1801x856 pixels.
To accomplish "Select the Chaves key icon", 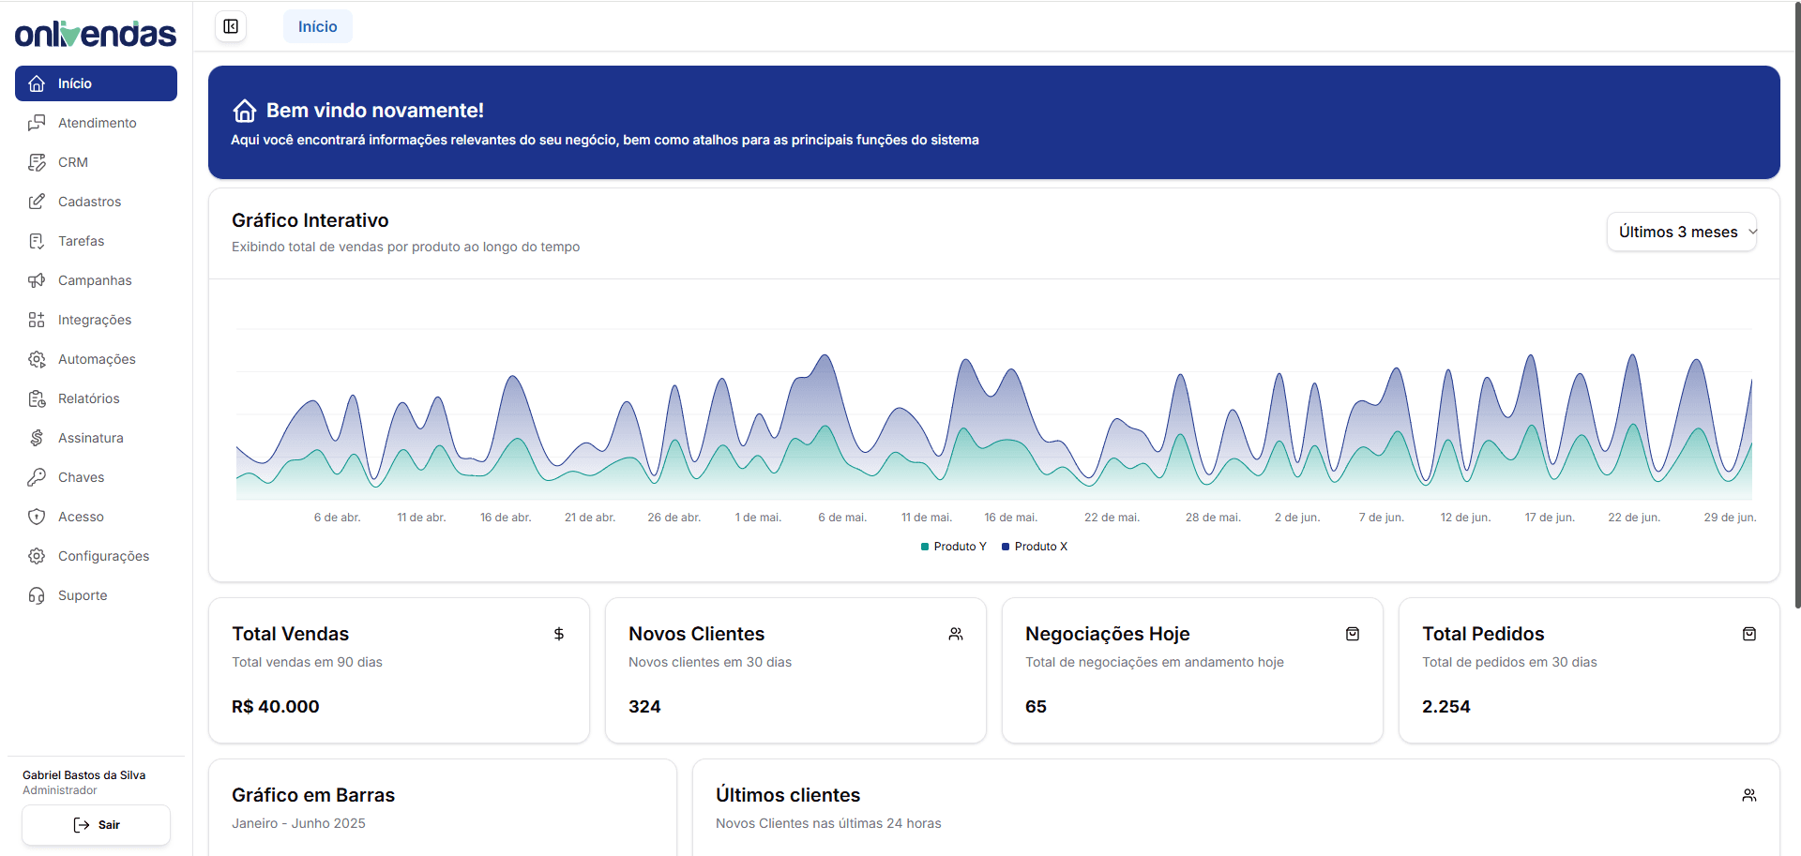I will (x=37, y=476).
